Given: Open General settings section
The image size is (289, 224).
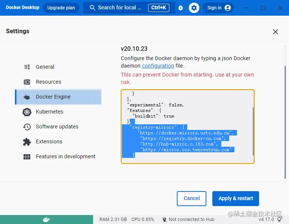Looking at the screenshot, I should [58, 67].
